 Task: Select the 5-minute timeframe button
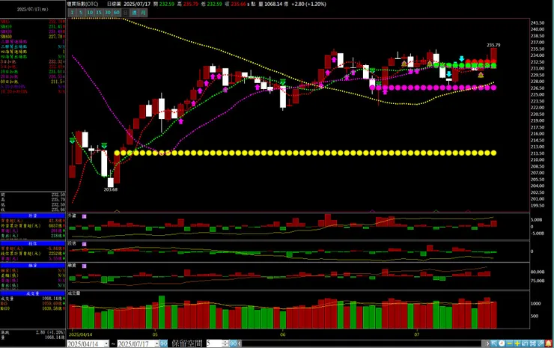pyautogui.click(x=81, y=13)
